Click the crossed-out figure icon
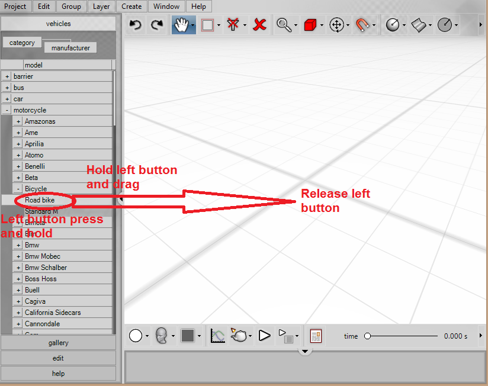The image size is (488, 386). (x=233, y=25)
